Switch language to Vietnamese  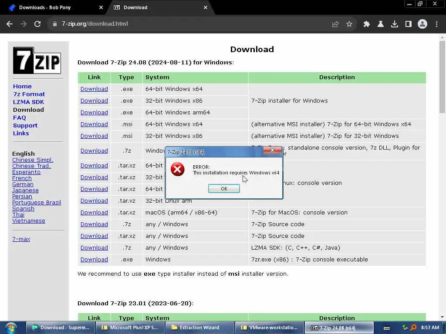point(29,220)
